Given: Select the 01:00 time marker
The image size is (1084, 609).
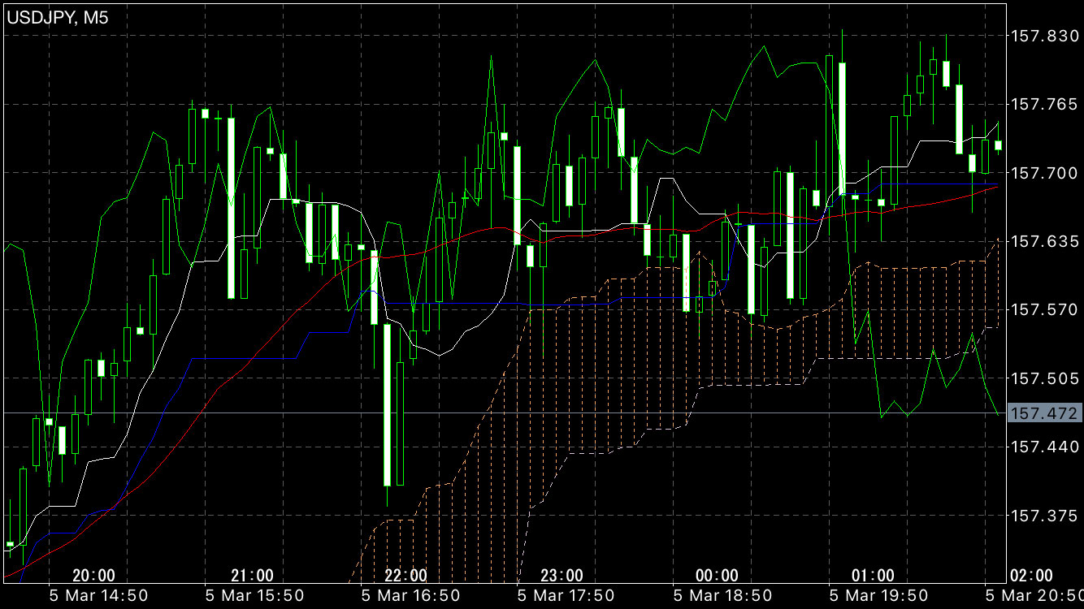Looking at the screenshot, I should [x=873, y=576].
